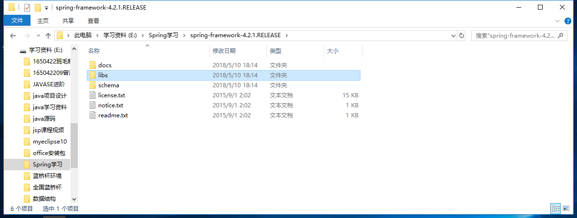Click 此电脑 in the address breadcrumb
This screenshot has width=577, height=218.
pyautogui.click(x=82, y=35)
